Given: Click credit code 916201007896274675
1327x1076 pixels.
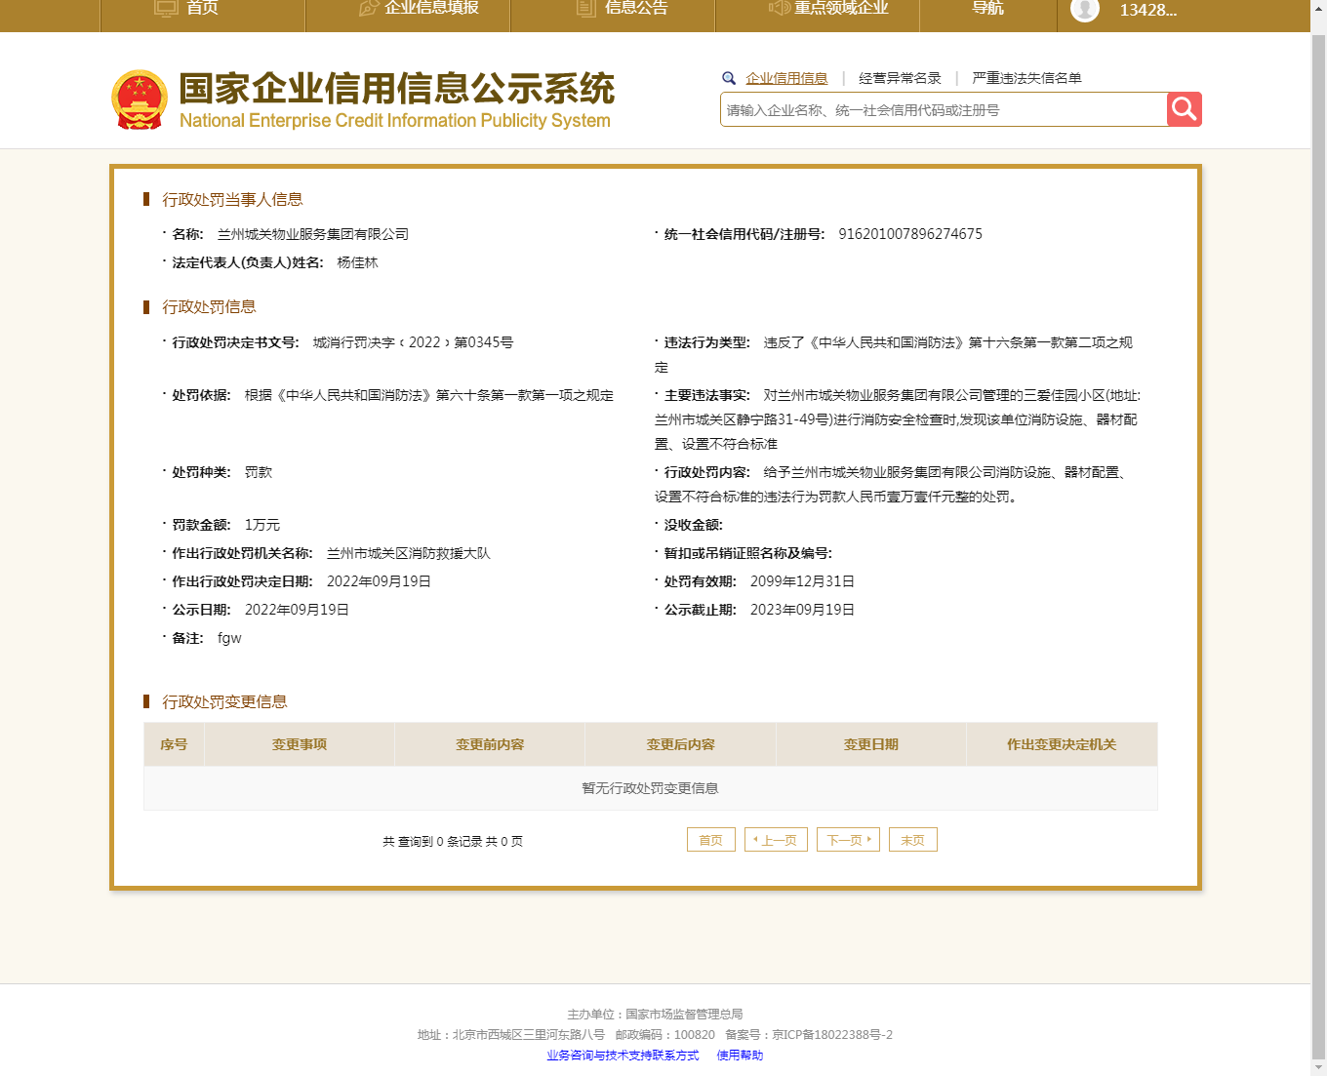Looking at the screenshot, I should click(910, 234).
